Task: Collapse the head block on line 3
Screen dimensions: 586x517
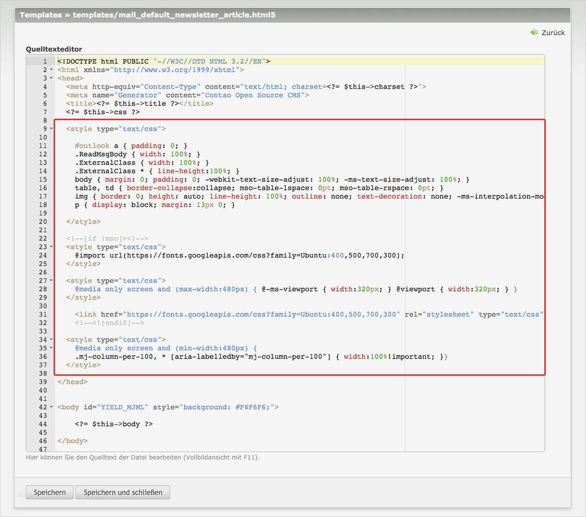Action: 51,79
